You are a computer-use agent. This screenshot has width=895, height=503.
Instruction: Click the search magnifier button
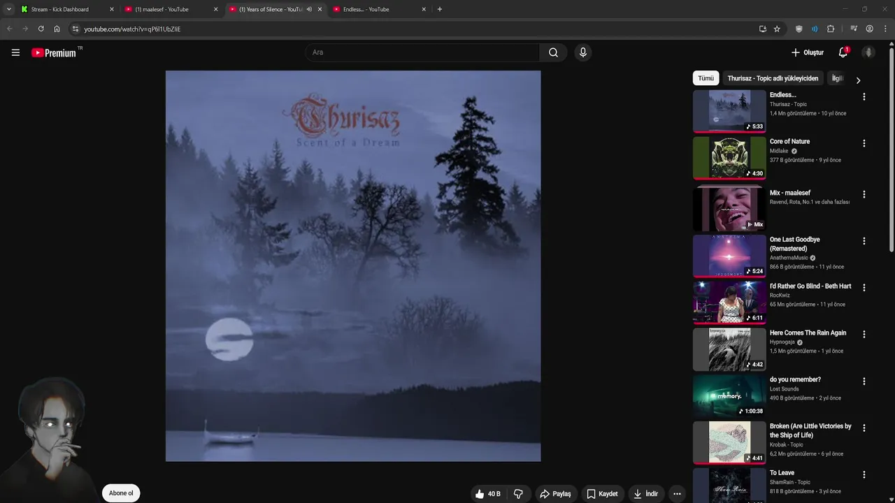[x=553, y=52]
